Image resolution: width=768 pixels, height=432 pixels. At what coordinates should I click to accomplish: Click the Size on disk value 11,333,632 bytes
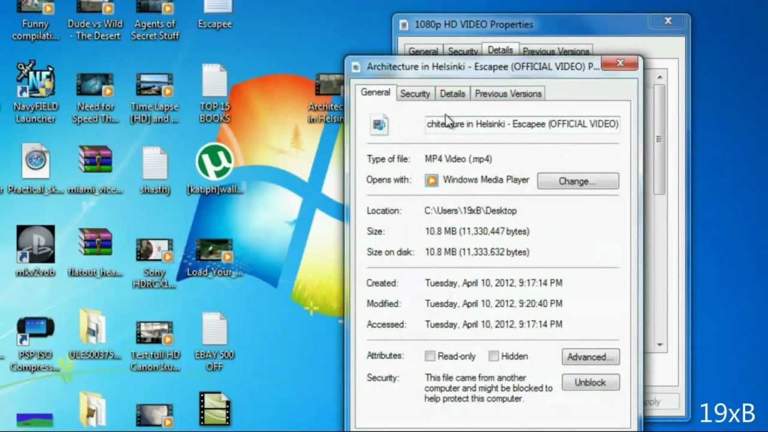(x=477, y=252)
